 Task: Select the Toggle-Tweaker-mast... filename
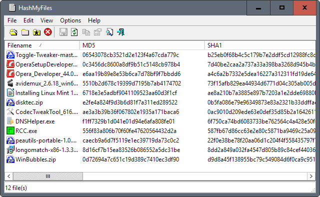coord(46,55)
